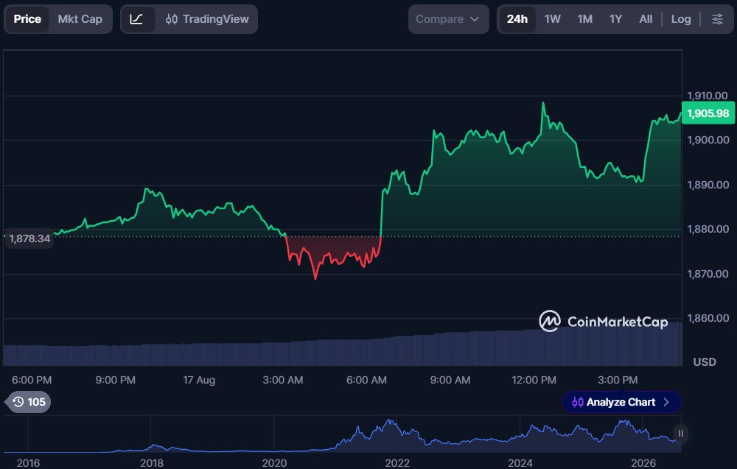Click the 1,880.00 axis value
Viewport: 737px width, 469px height.
pos(708,229)
